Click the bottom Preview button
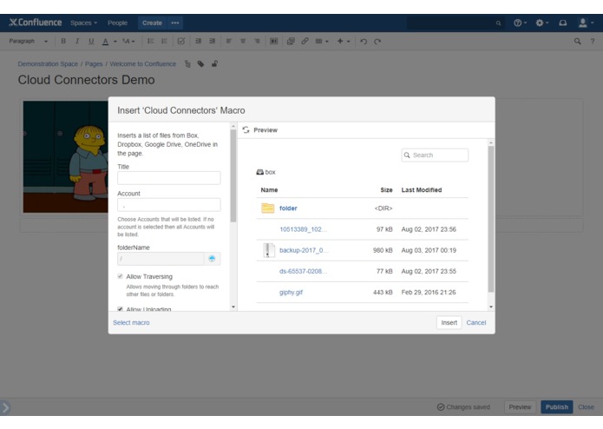The image size is (603, 429). 520,406
